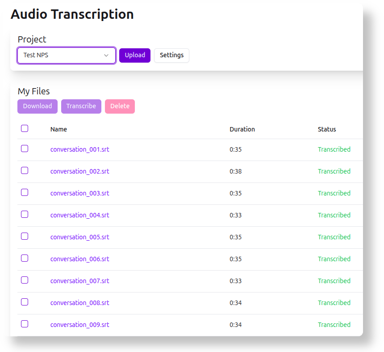Toggle the select-all checkbox in table header
Screen dimensions: 384x352
(25, 129)
